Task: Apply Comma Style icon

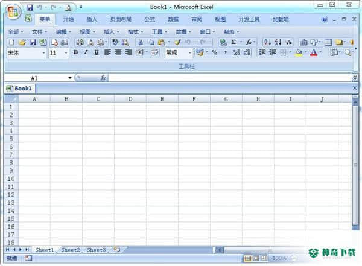Action: click(x=226, y=52)
